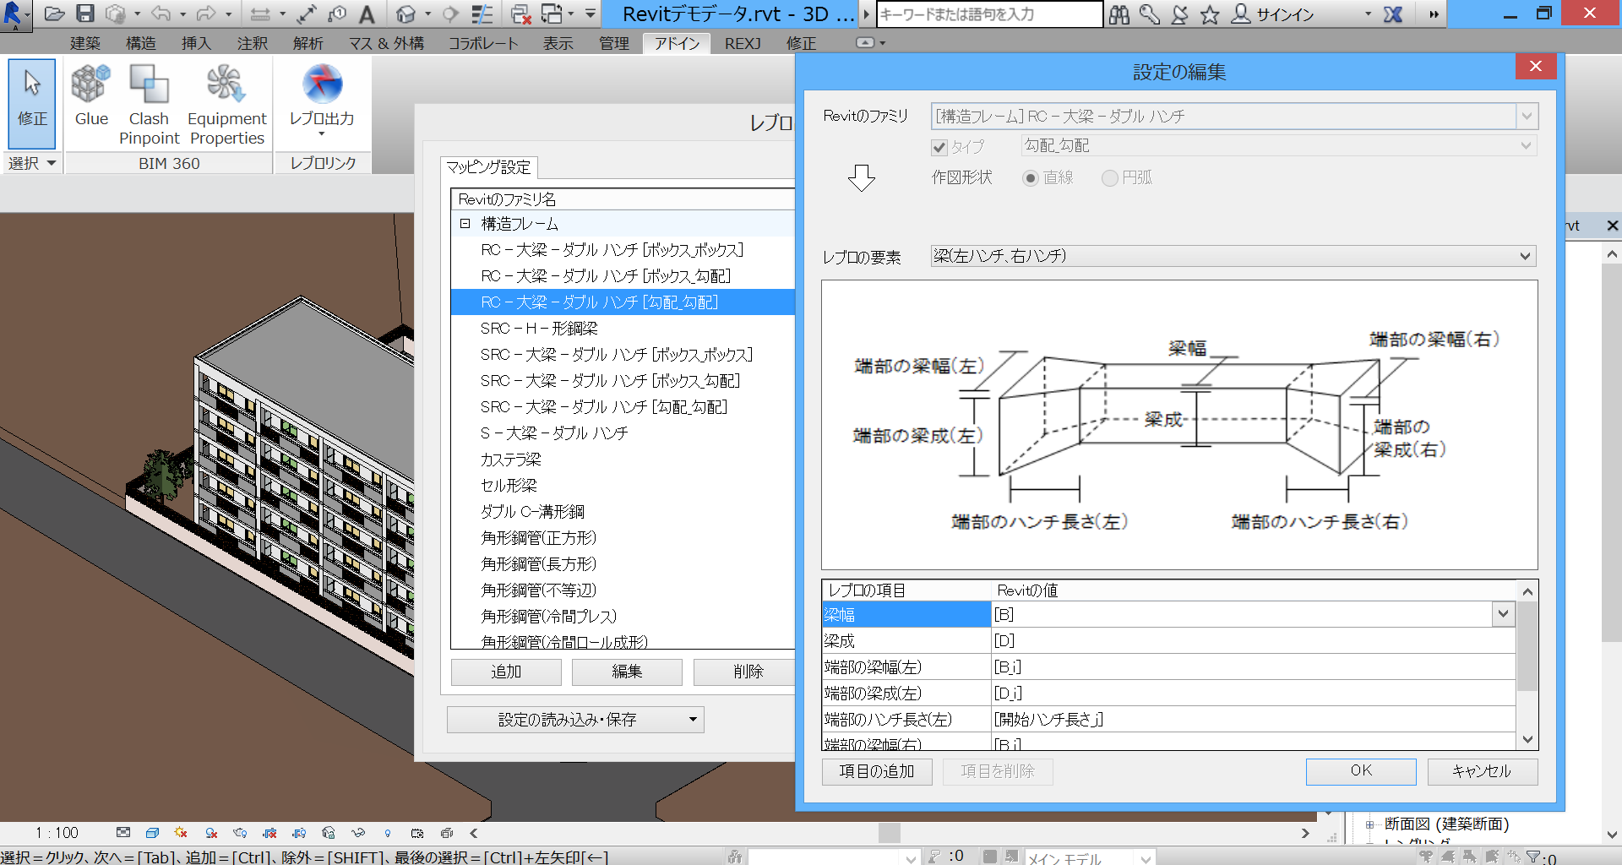Image resolution: width=1622 pixels, height=865 pixels.
Task: Select the Aligned Dimension tool icon
Action: [x=306, y=14]
